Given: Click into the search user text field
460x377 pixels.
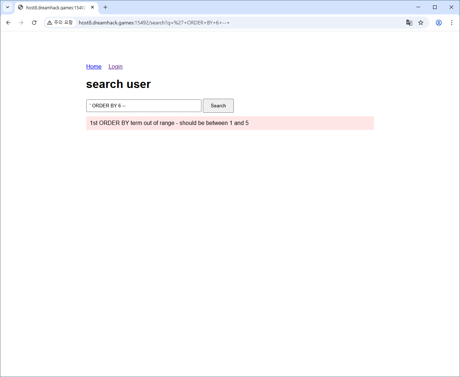Looking at the screenshot, I should 144,106.
